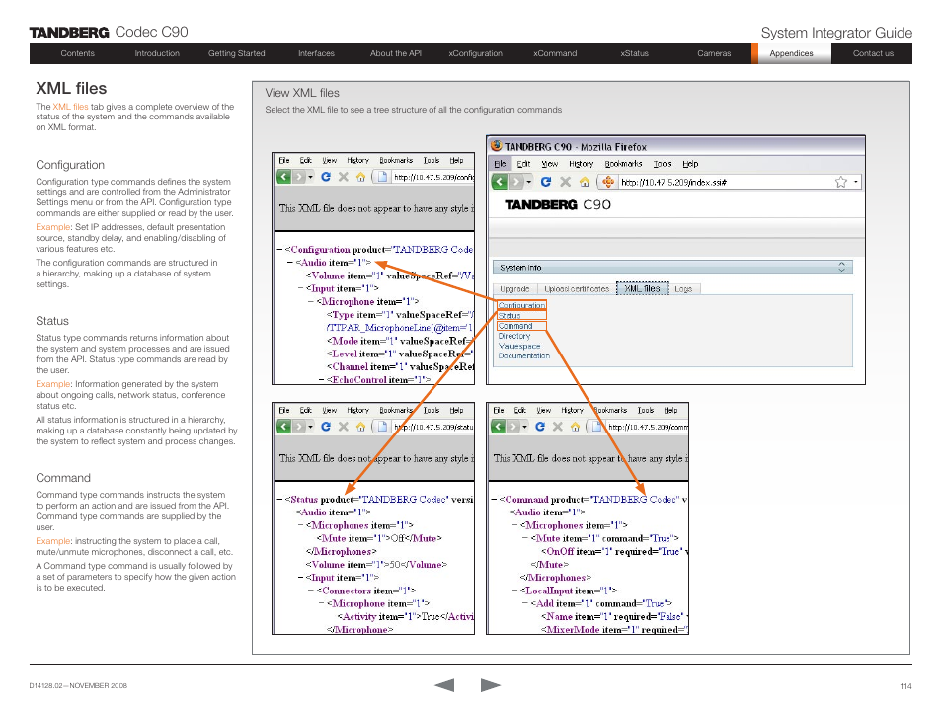Go to the Cameras section tab
This screenshot has width=942, height=709.
click(714, 53)
